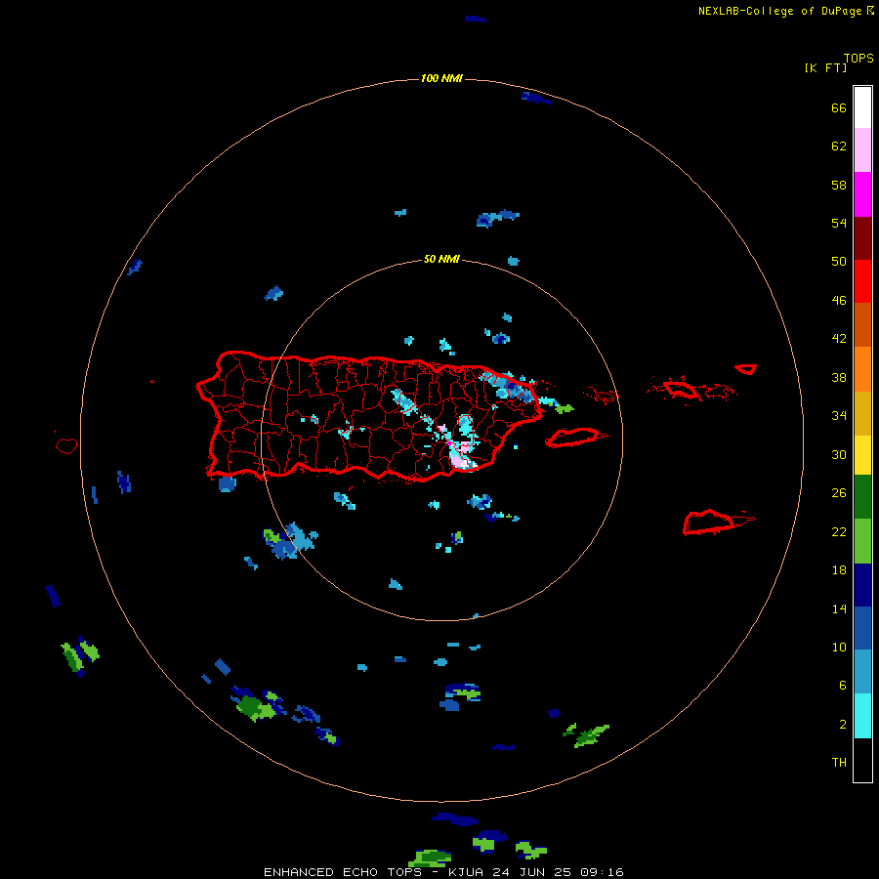
Task: Click the dark green 30 kft color band
Action: [x=862, y=497]
